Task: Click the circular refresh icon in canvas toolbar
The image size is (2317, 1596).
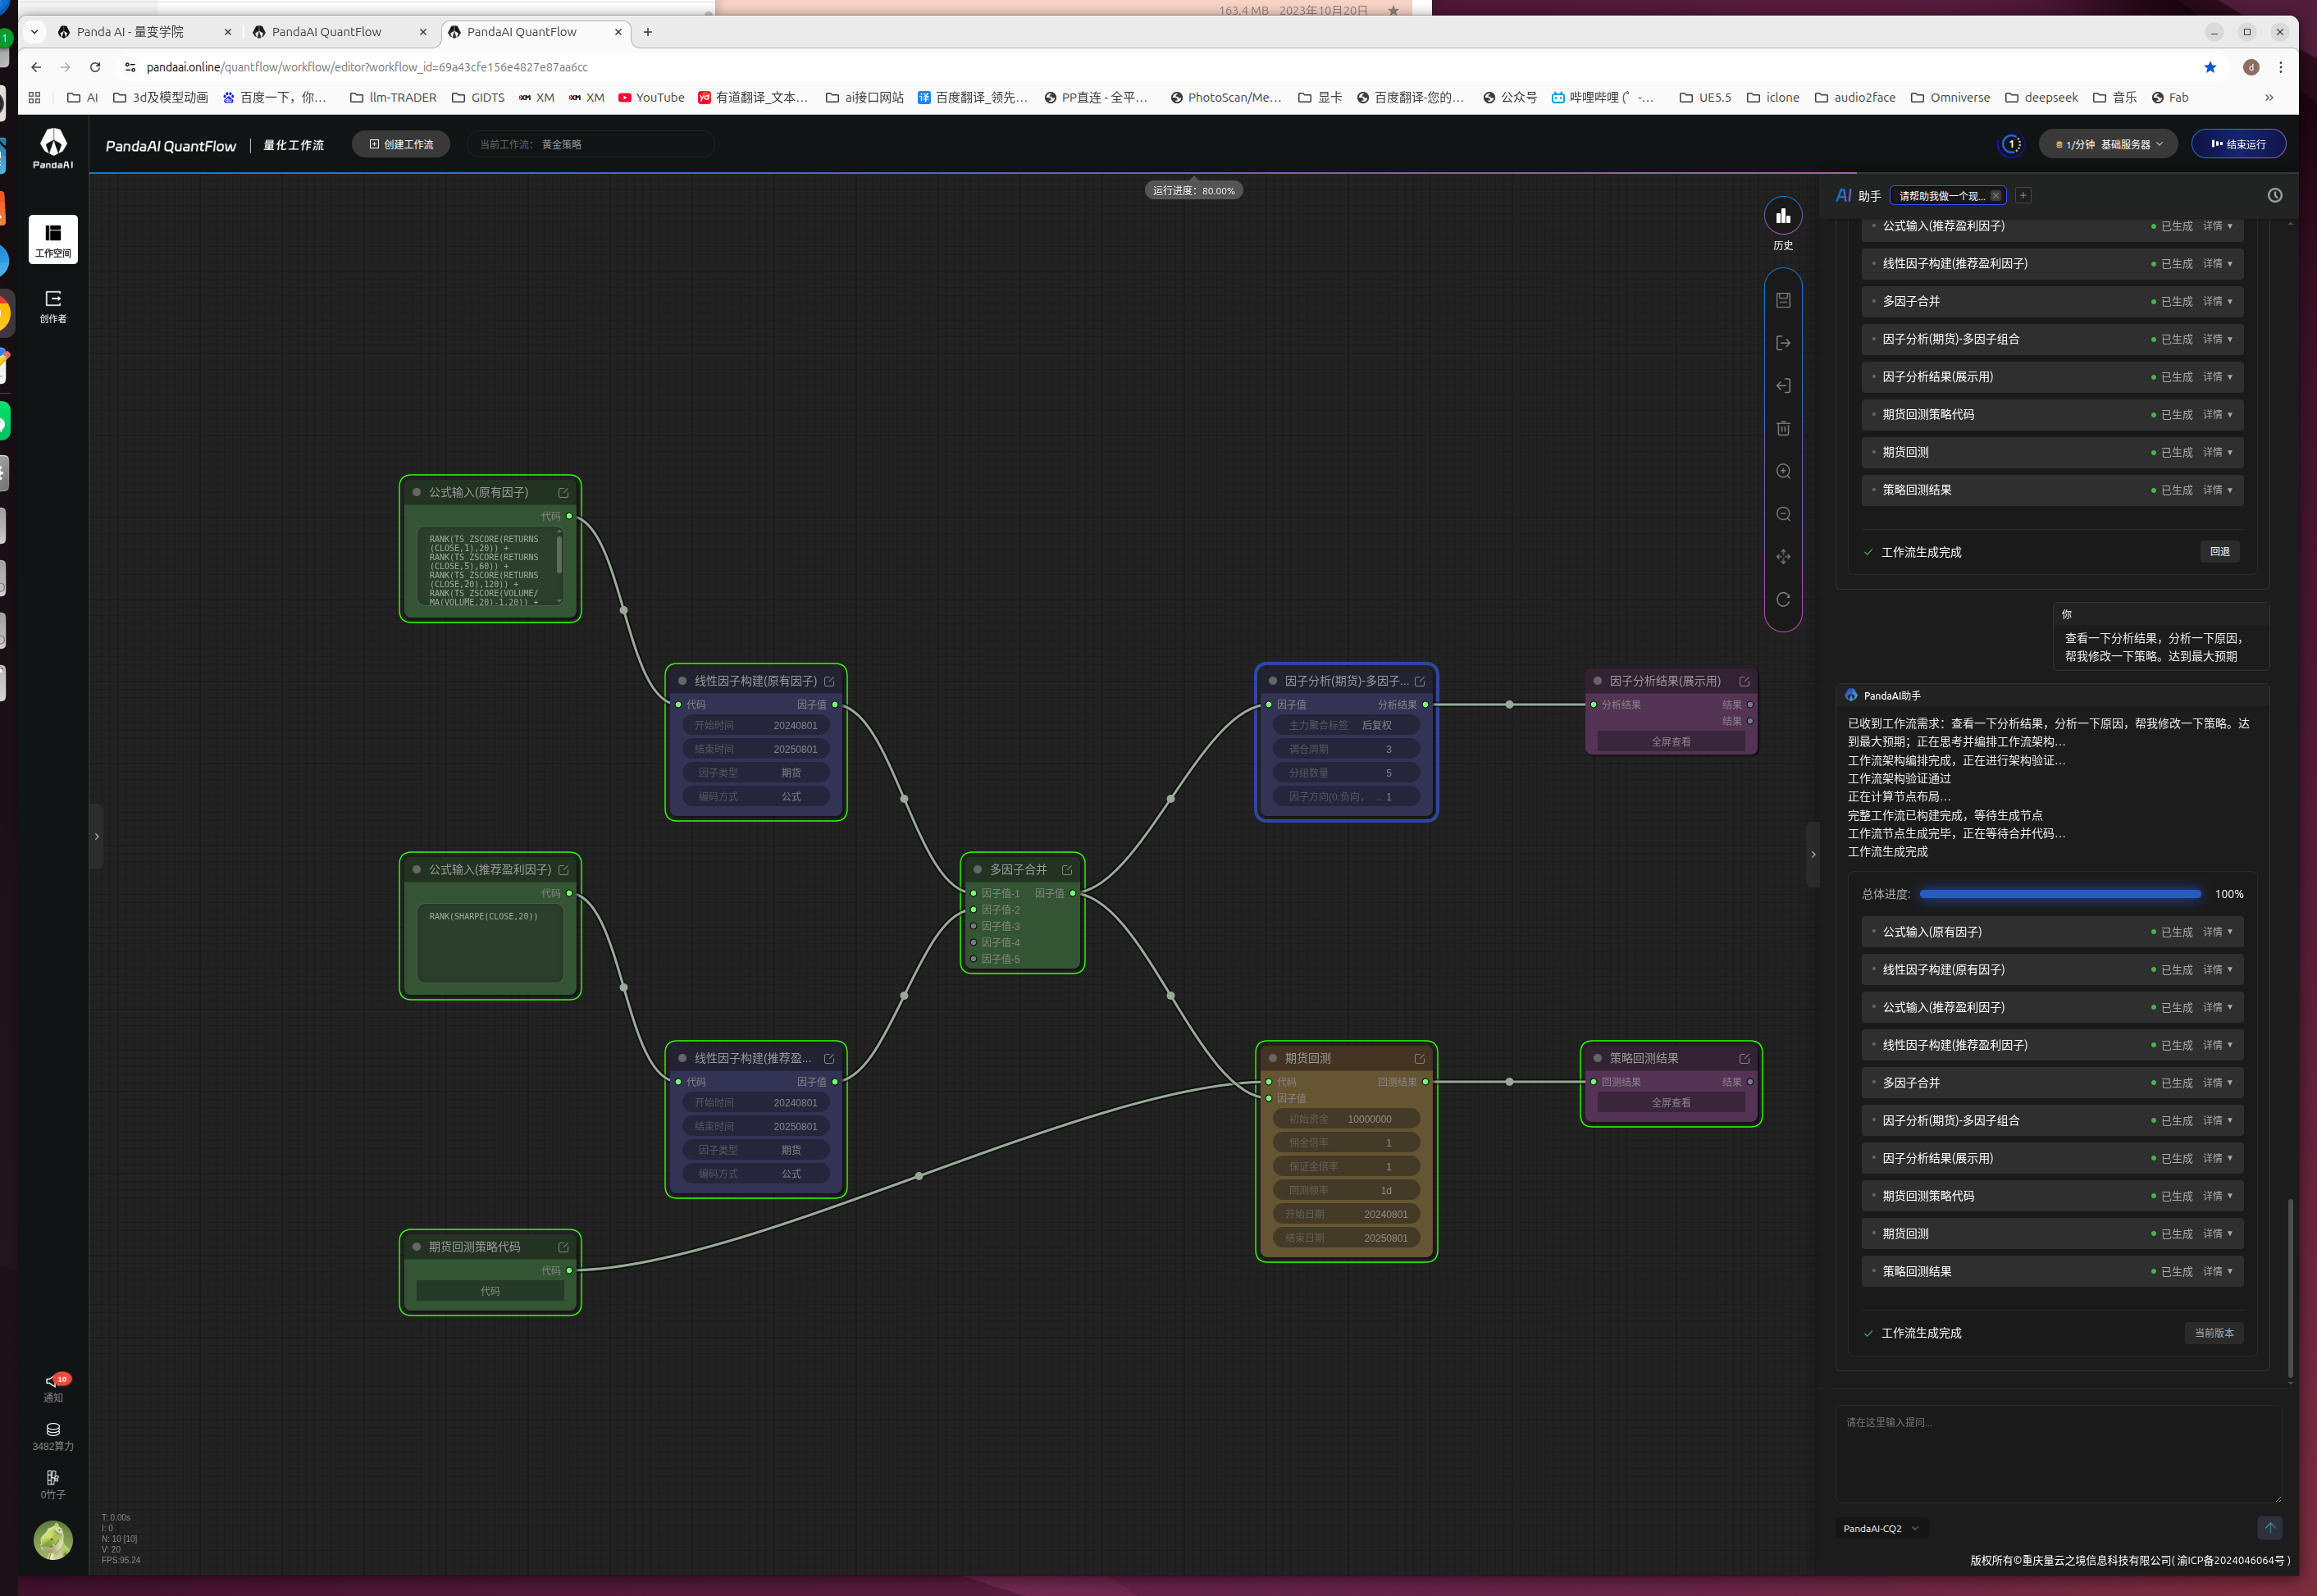Action: tap(1783, 600)
